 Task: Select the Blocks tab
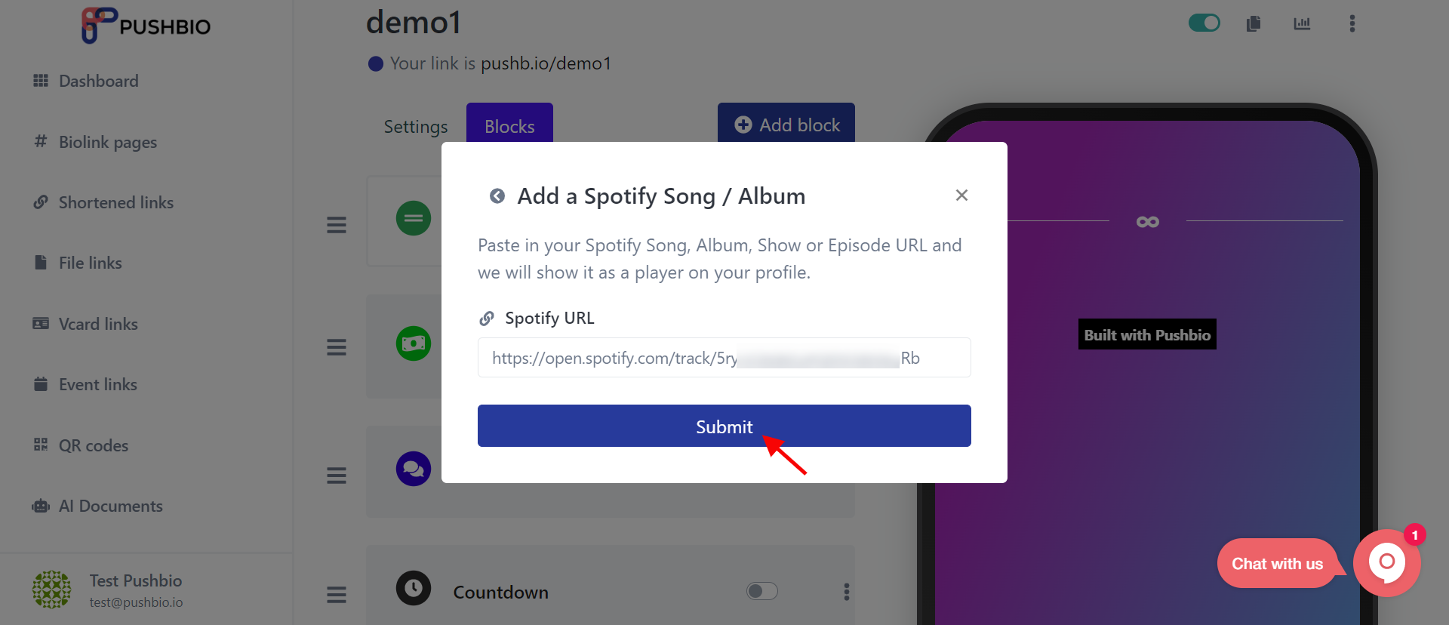(509, 125)
